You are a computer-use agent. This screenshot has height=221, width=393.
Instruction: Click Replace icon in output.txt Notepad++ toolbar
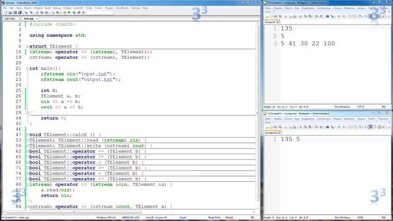pyautogui.click(x=332, y=127)
